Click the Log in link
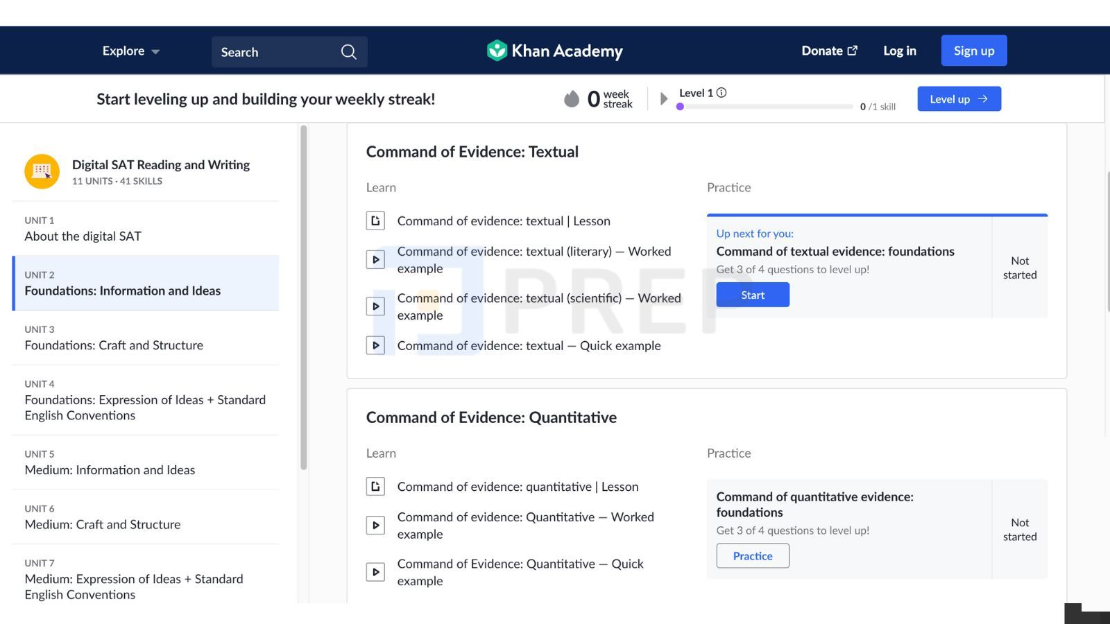 (x=899, y=51)
